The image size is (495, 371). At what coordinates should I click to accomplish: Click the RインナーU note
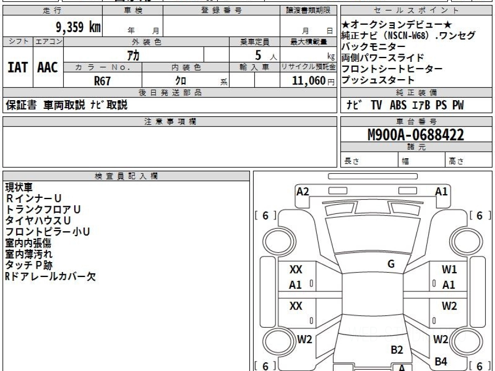click(33, 198)
